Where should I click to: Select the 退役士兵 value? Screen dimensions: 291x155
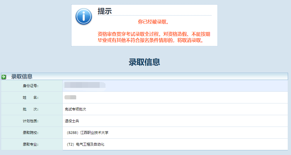pos(72,121)
